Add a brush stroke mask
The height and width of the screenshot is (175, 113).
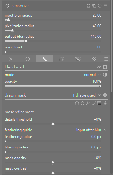coord(94,103)
